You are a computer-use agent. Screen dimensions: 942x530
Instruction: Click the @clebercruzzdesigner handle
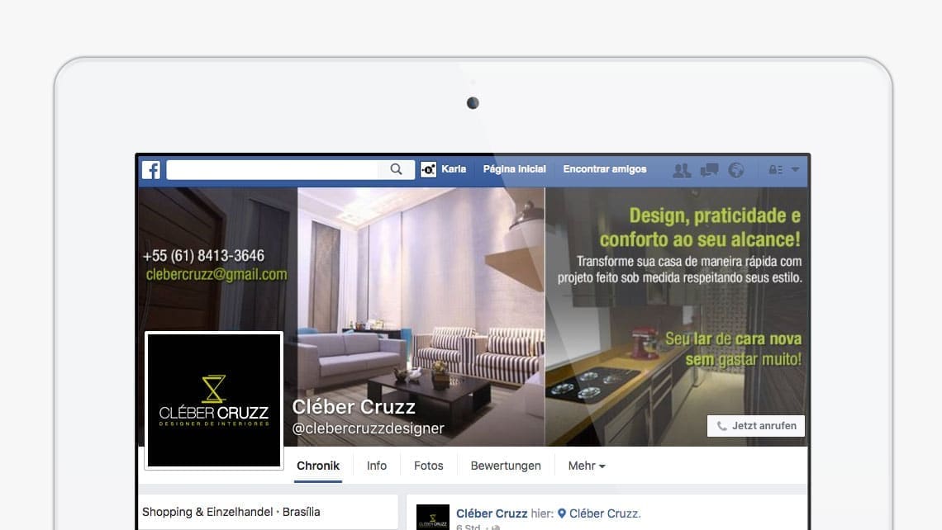[x=369, y=428]
